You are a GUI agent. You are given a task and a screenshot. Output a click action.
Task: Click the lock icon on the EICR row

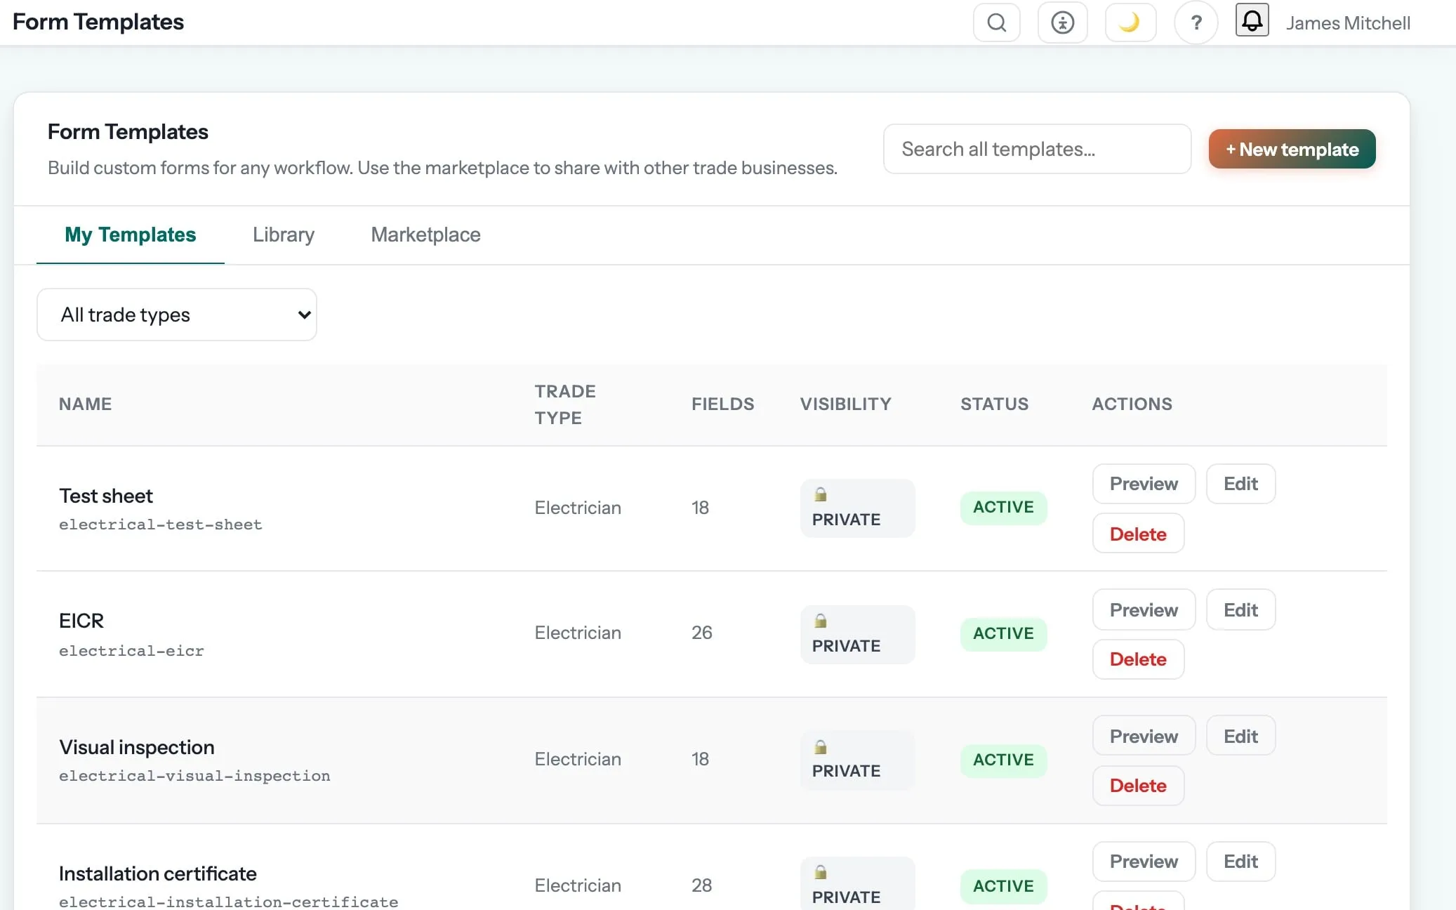(x=820, y=621)
